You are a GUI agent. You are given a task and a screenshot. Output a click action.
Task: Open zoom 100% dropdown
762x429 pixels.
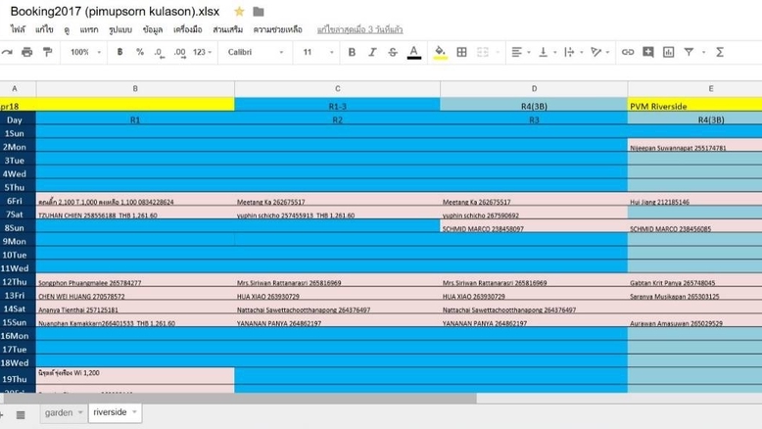tap(85, 52)
